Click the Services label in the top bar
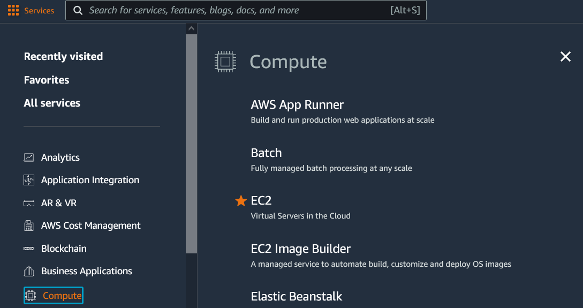 click(39, 10)
